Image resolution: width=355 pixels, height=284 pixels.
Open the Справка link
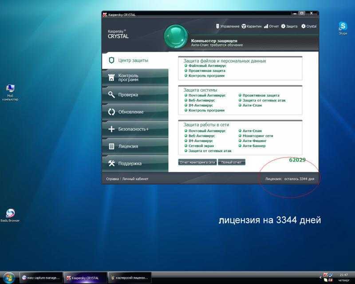click(x=112, y=179)
